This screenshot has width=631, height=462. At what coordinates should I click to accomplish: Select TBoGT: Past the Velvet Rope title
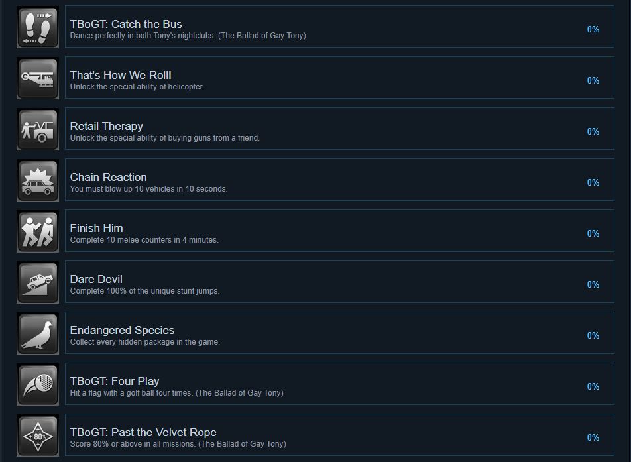(x=143, y=433)
